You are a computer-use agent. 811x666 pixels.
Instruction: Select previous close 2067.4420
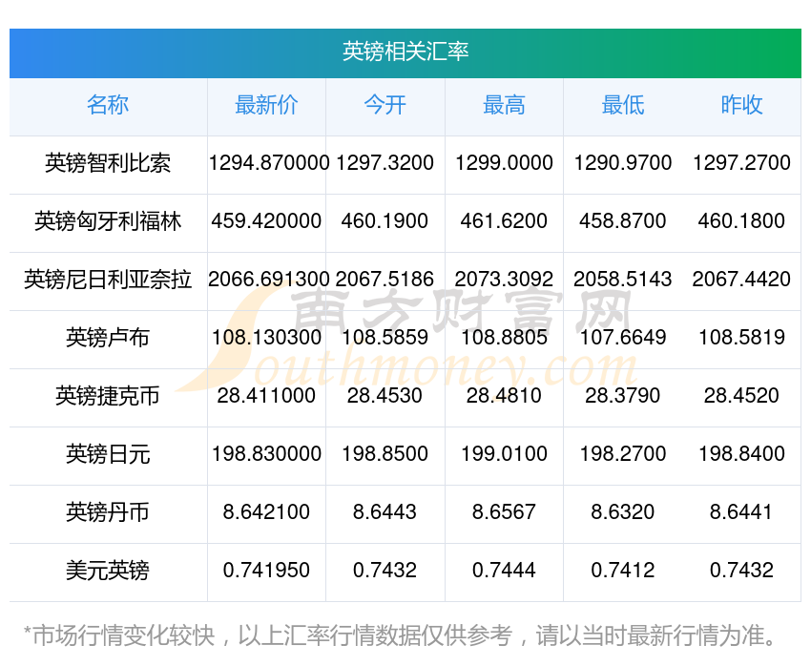[x=741, y=280]
